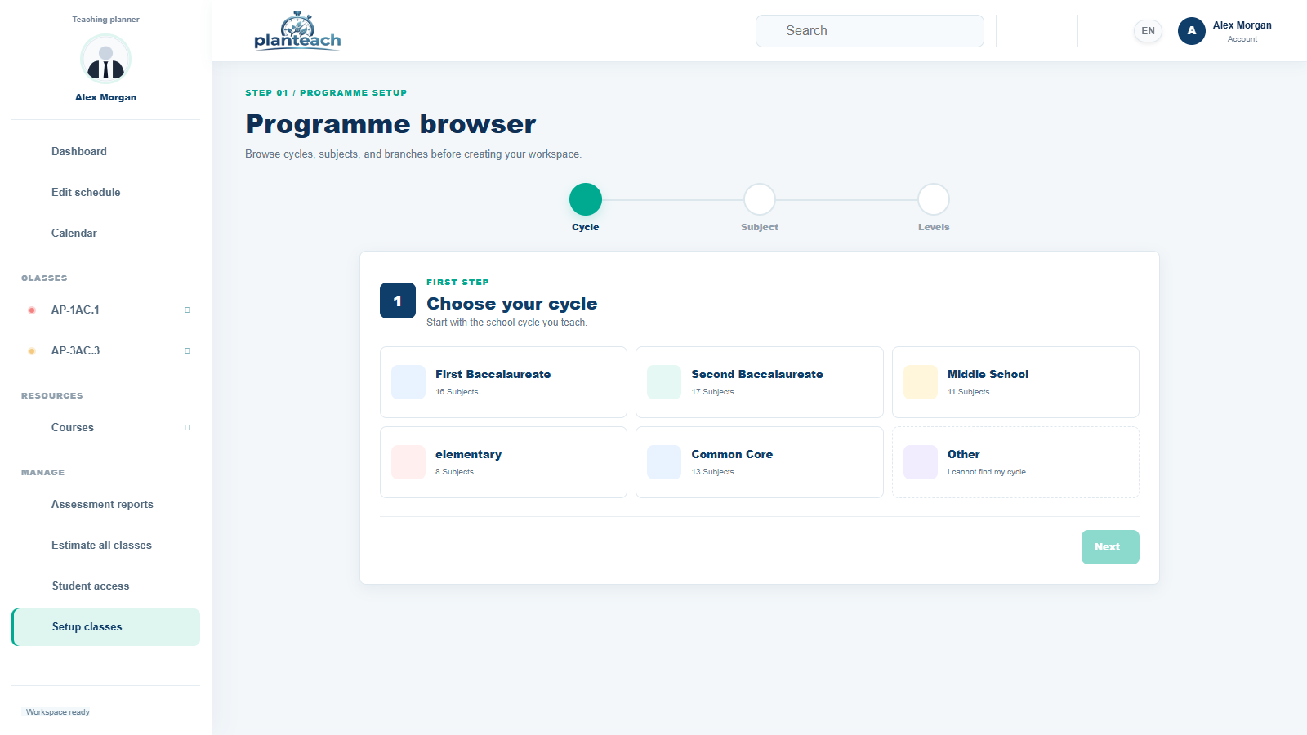Expand the Courses submenu
Screen dimensions: 1307x735
click(187, 428)
